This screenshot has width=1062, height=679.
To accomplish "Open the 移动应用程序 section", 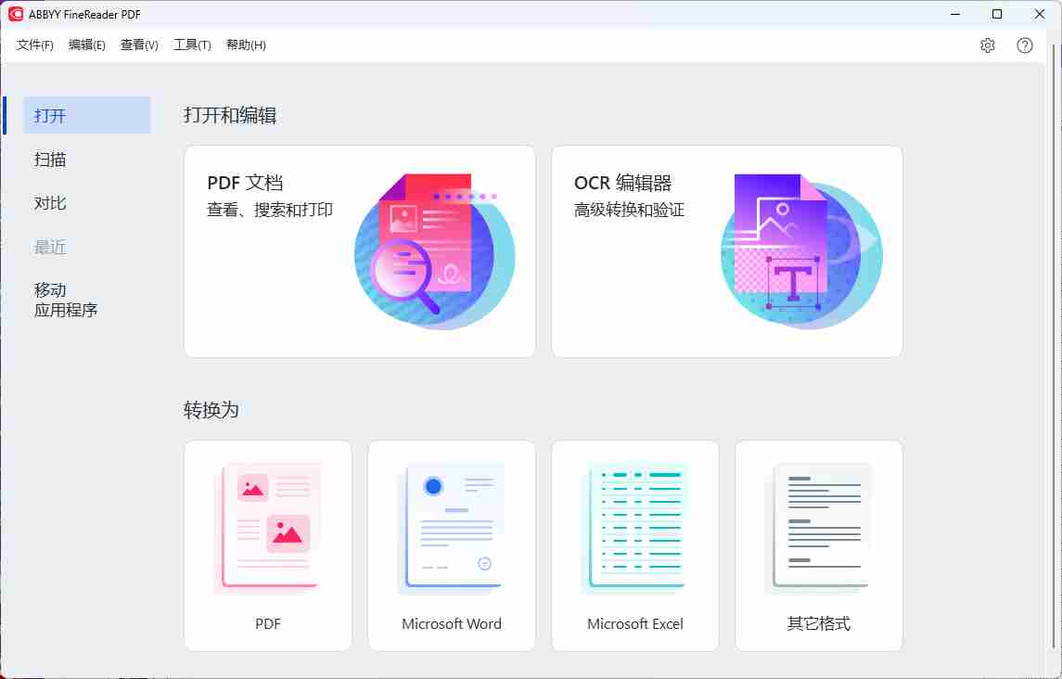I will (x=65, y=300).
